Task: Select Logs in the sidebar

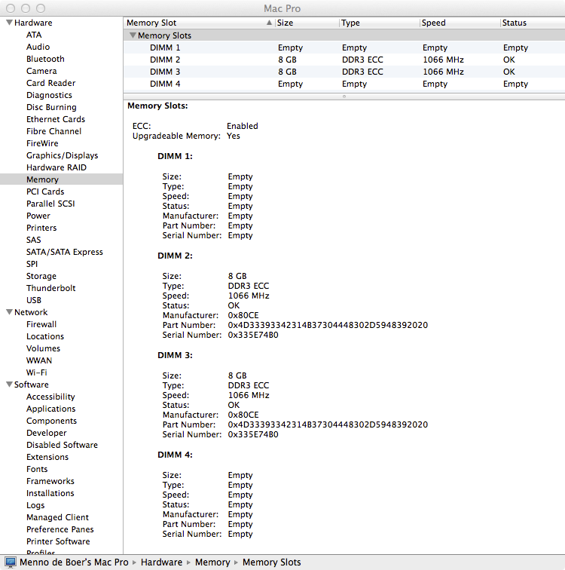Action: point(35,505)
